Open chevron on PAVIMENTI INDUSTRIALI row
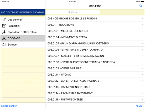The height and width of the screenshot is (109, 145). [142, 87]
